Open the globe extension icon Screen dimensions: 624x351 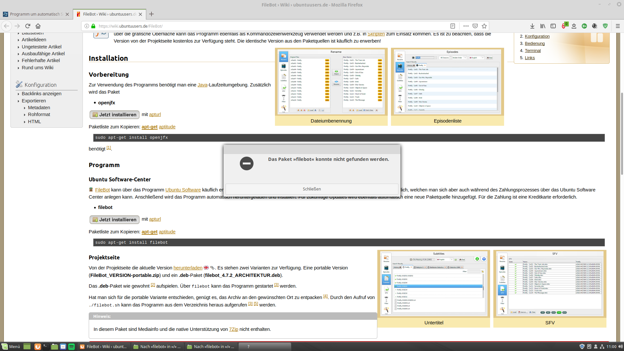pyautogui.click(x=595, y=26)
